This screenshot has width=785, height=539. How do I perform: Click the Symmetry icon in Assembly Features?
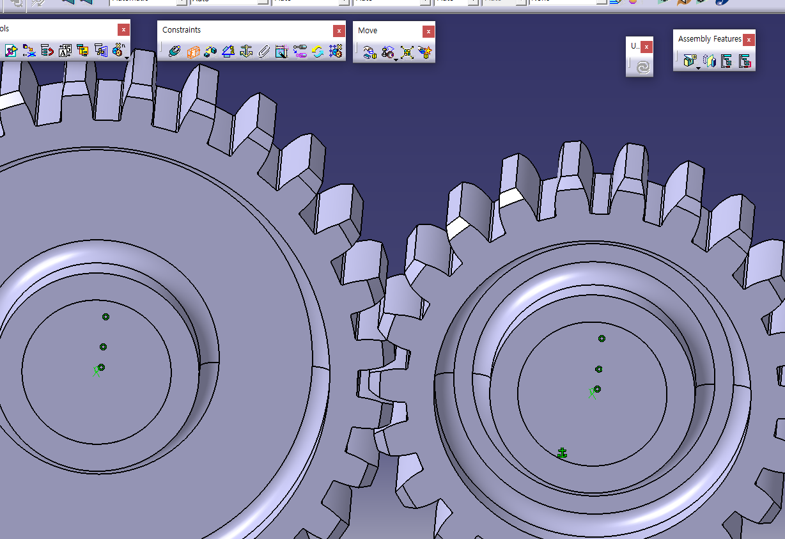(x=708, y=61)
